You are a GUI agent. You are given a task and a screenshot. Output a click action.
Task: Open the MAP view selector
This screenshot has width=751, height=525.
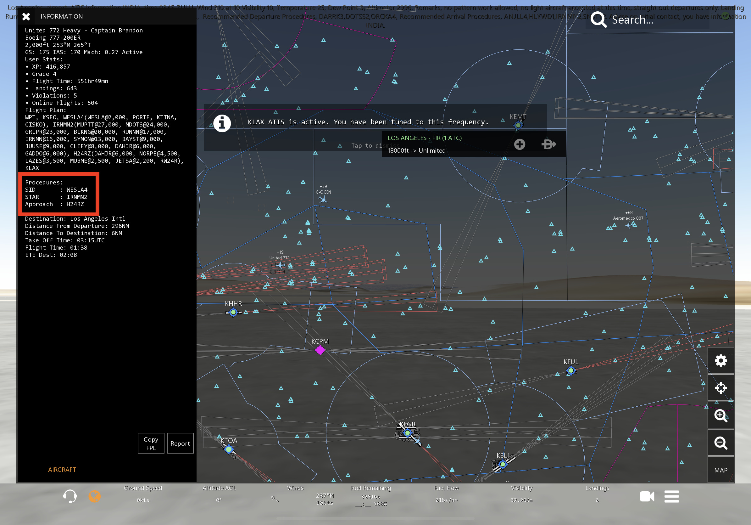pyautogui.click(x=720, y=470)
